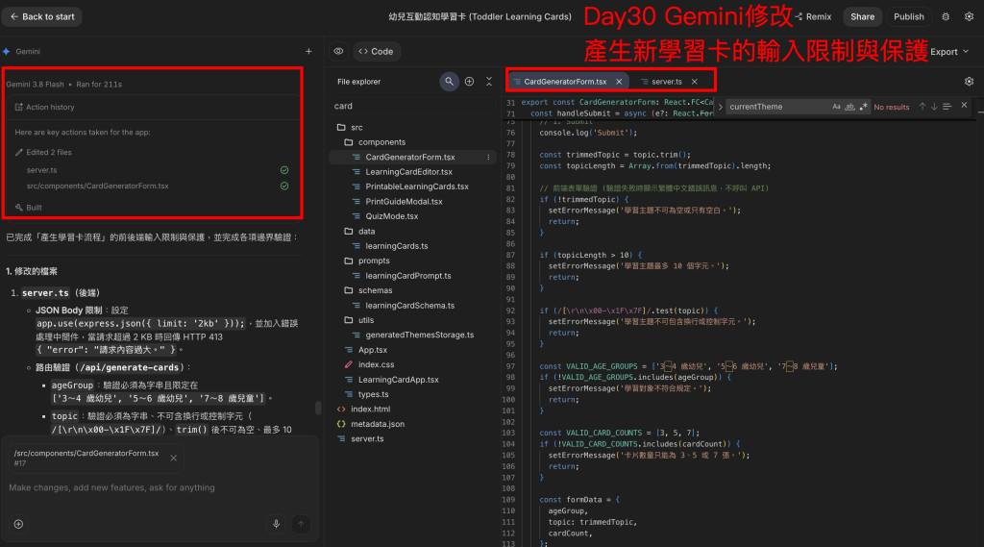The width and height of the screenshot is (984, 547).
Task: Click server.ts in edited files list
Action: (x=41, y=170)
